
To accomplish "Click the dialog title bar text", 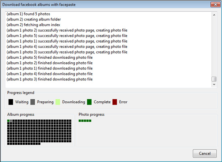I will (x=39, y=5).
